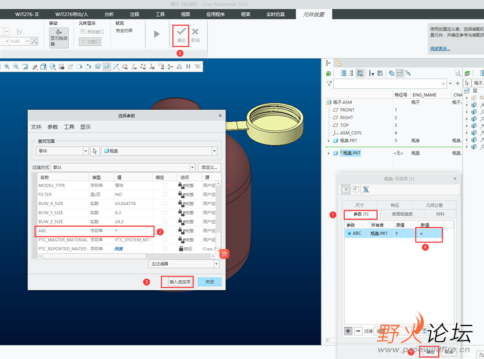Click the zoom out magnifier in graphics toolbar

tap(16, 66)
